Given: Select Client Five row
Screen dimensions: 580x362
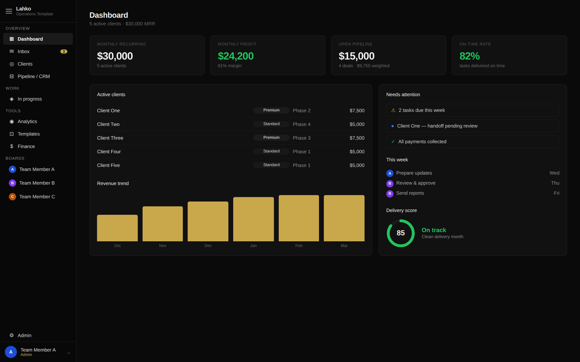Looking at the screenshot, I should tap(231, 165).
